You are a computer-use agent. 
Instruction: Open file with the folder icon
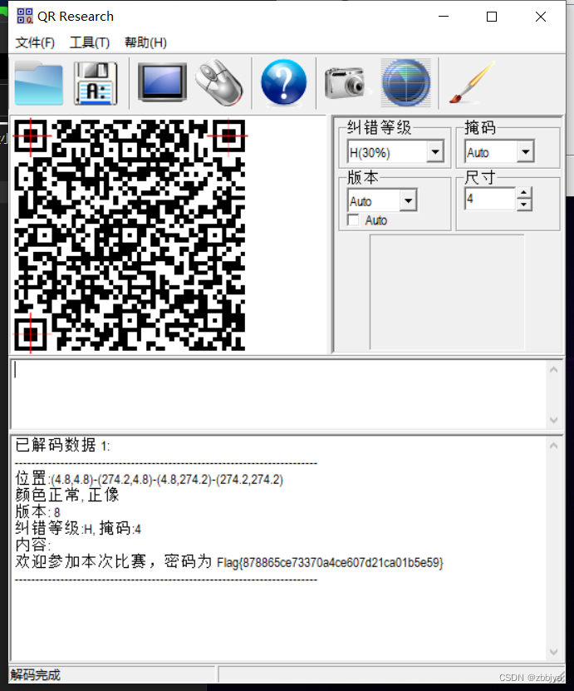tap(39, 84)
